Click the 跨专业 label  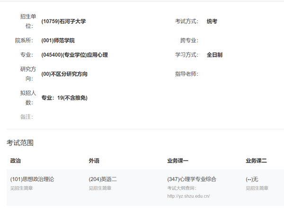pyautogui.click(x=189, y=40)
